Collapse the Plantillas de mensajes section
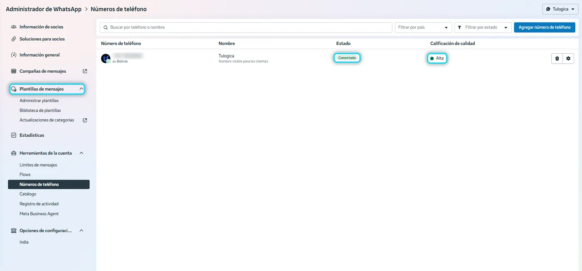Image resolution: width=582 pixels, height=271 pixels. click(x=81, y=89)
